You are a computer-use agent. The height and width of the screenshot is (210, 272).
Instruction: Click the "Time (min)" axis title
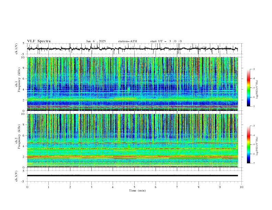[x=137, y=190]
